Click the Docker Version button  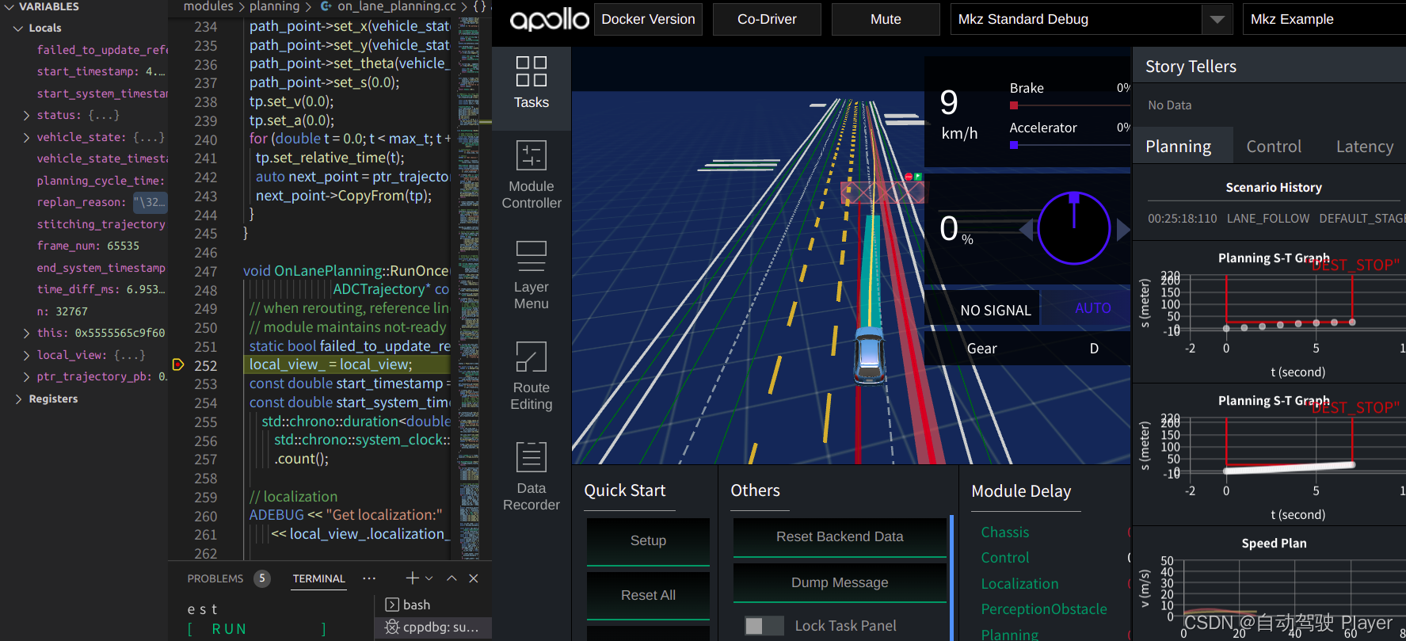pyautogui.click(x=648, y=19)
